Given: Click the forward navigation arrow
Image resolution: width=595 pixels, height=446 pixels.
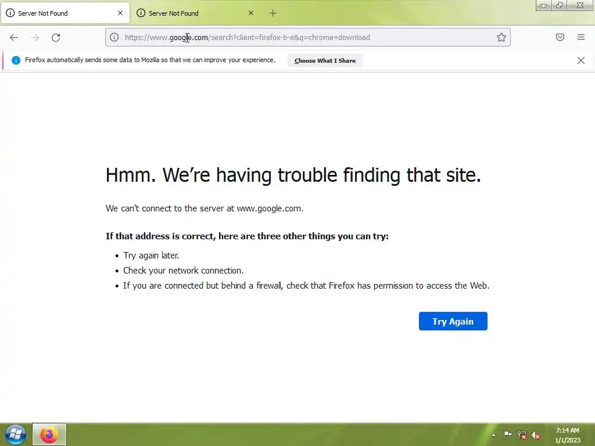Looking at the screenshot, I should tap(35, 37).
